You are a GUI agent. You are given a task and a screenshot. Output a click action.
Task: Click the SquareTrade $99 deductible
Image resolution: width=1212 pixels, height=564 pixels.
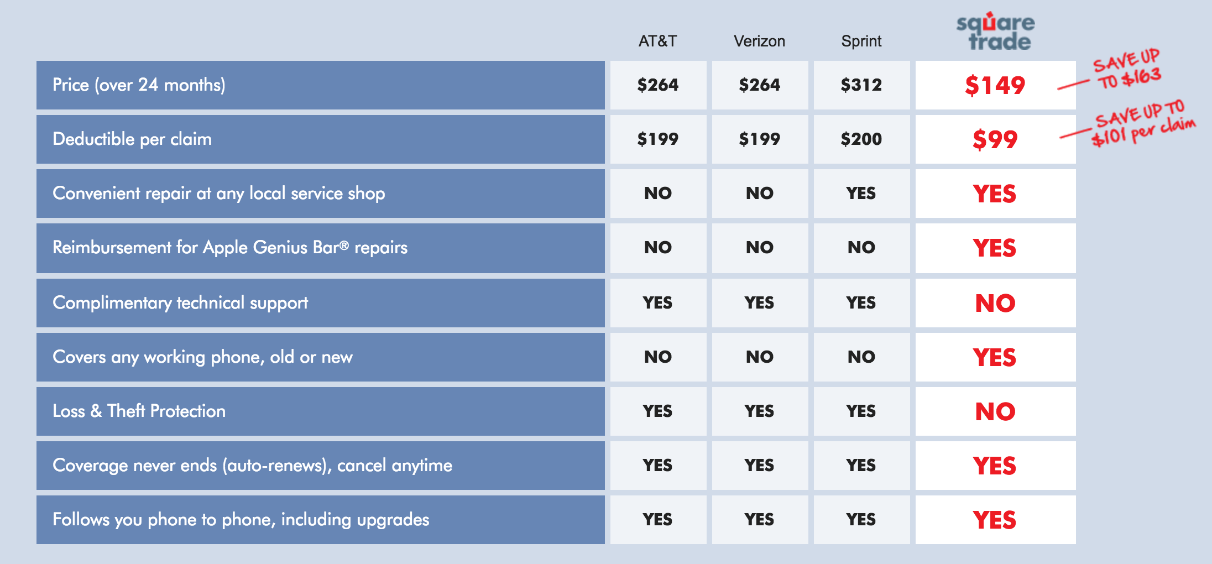tap(995, 139)
